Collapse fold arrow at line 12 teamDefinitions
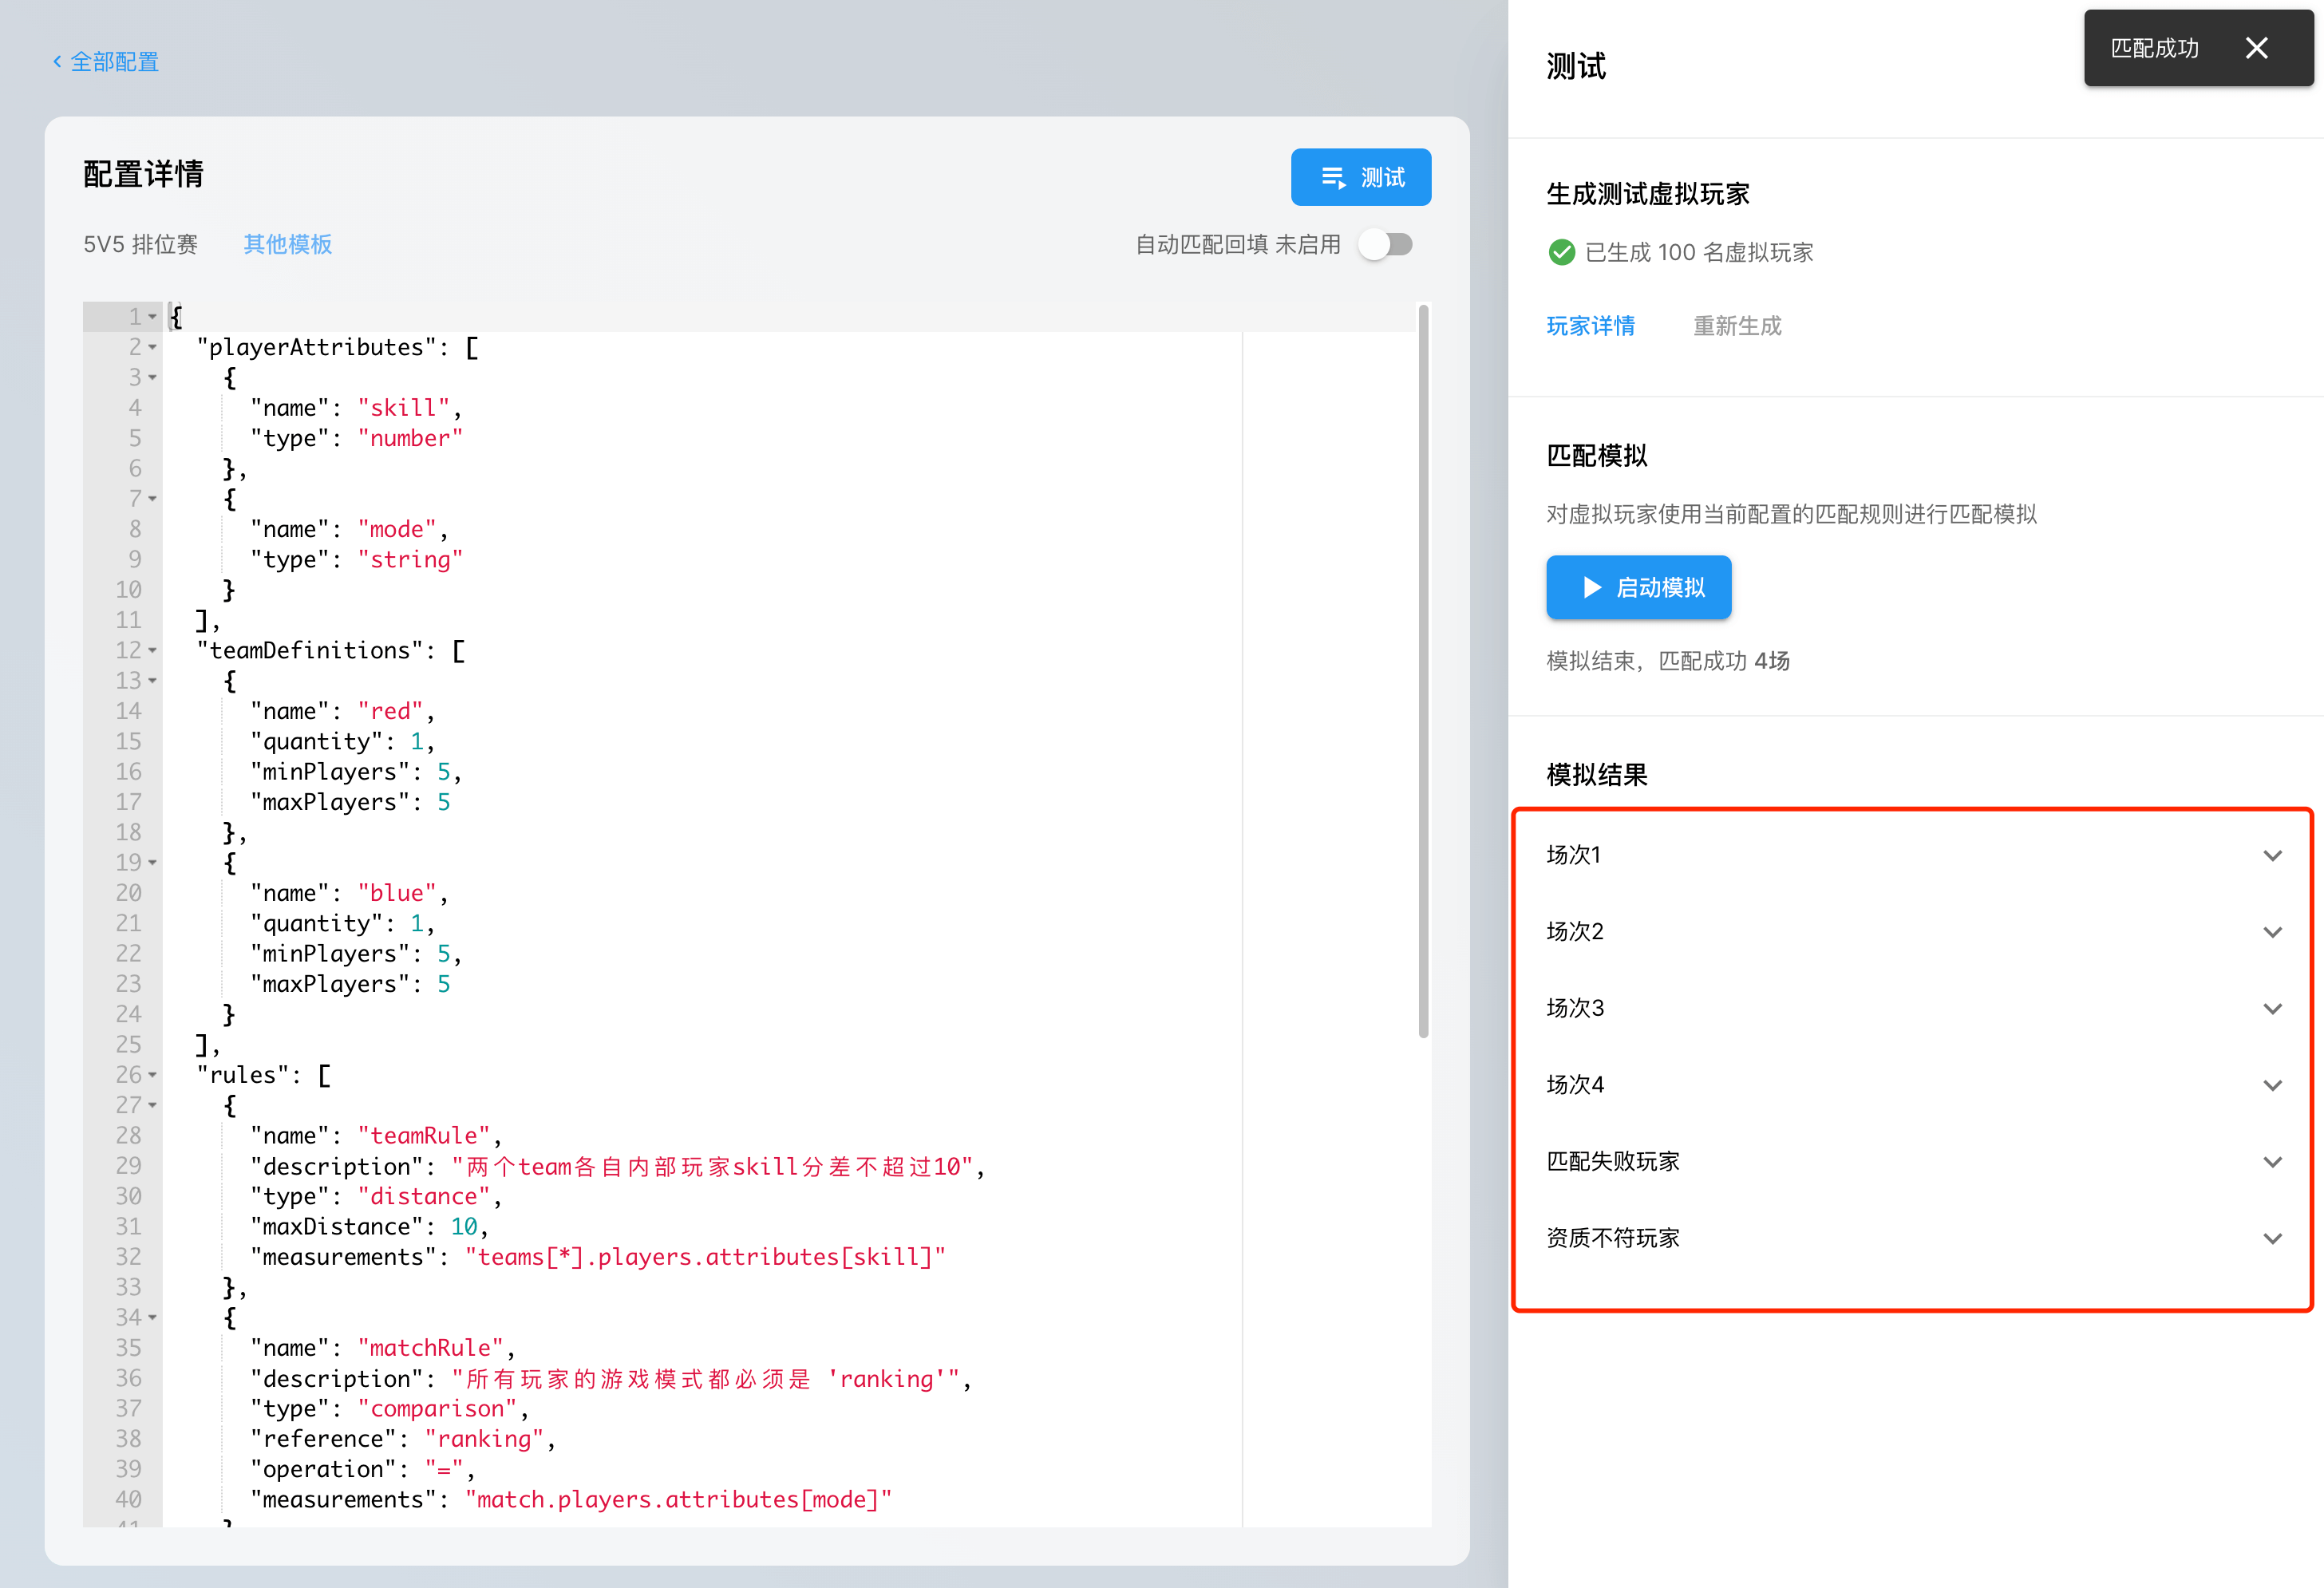This screenshot has width=2324, height=1588. [x=153, y=650]
